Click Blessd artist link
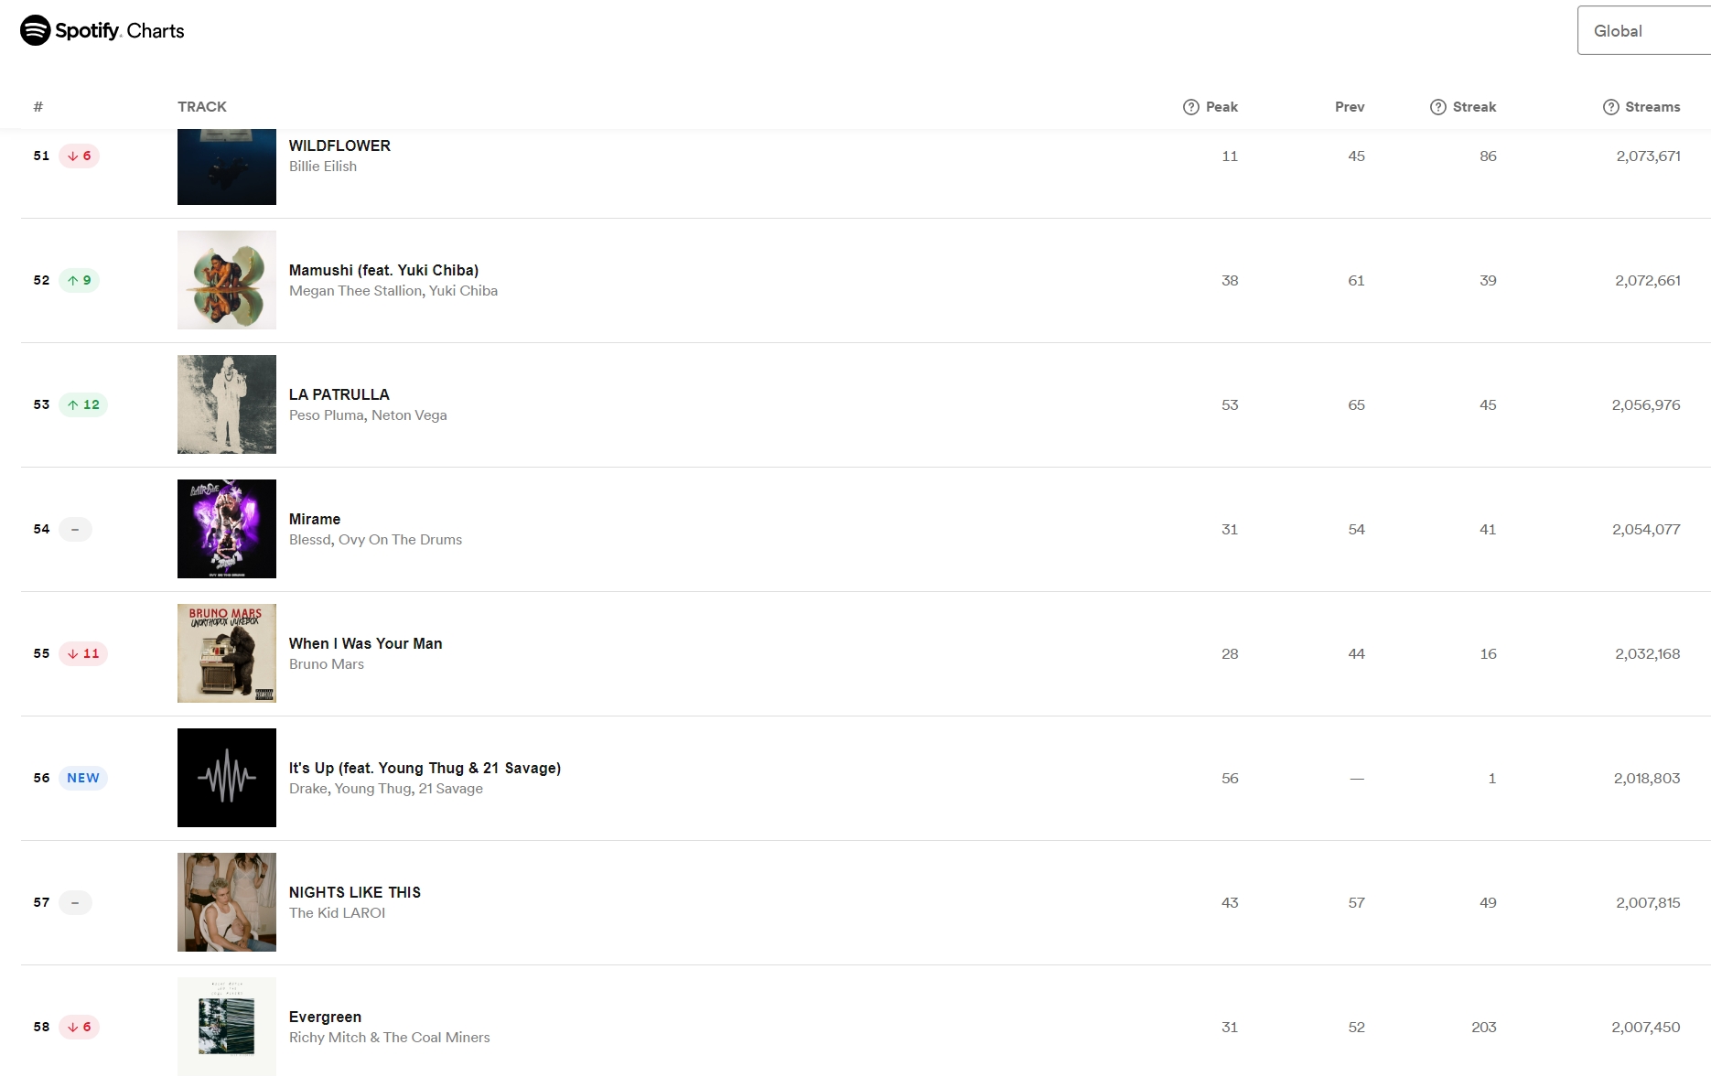The height and width of the screenshot is (1077, 1711). (310, 540)
